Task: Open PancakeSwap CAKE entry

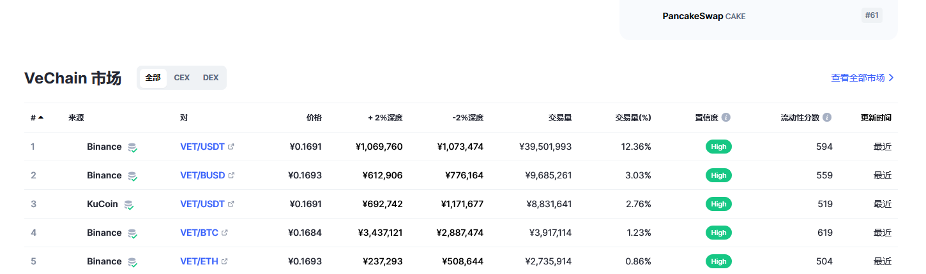Action: point(704,16)
